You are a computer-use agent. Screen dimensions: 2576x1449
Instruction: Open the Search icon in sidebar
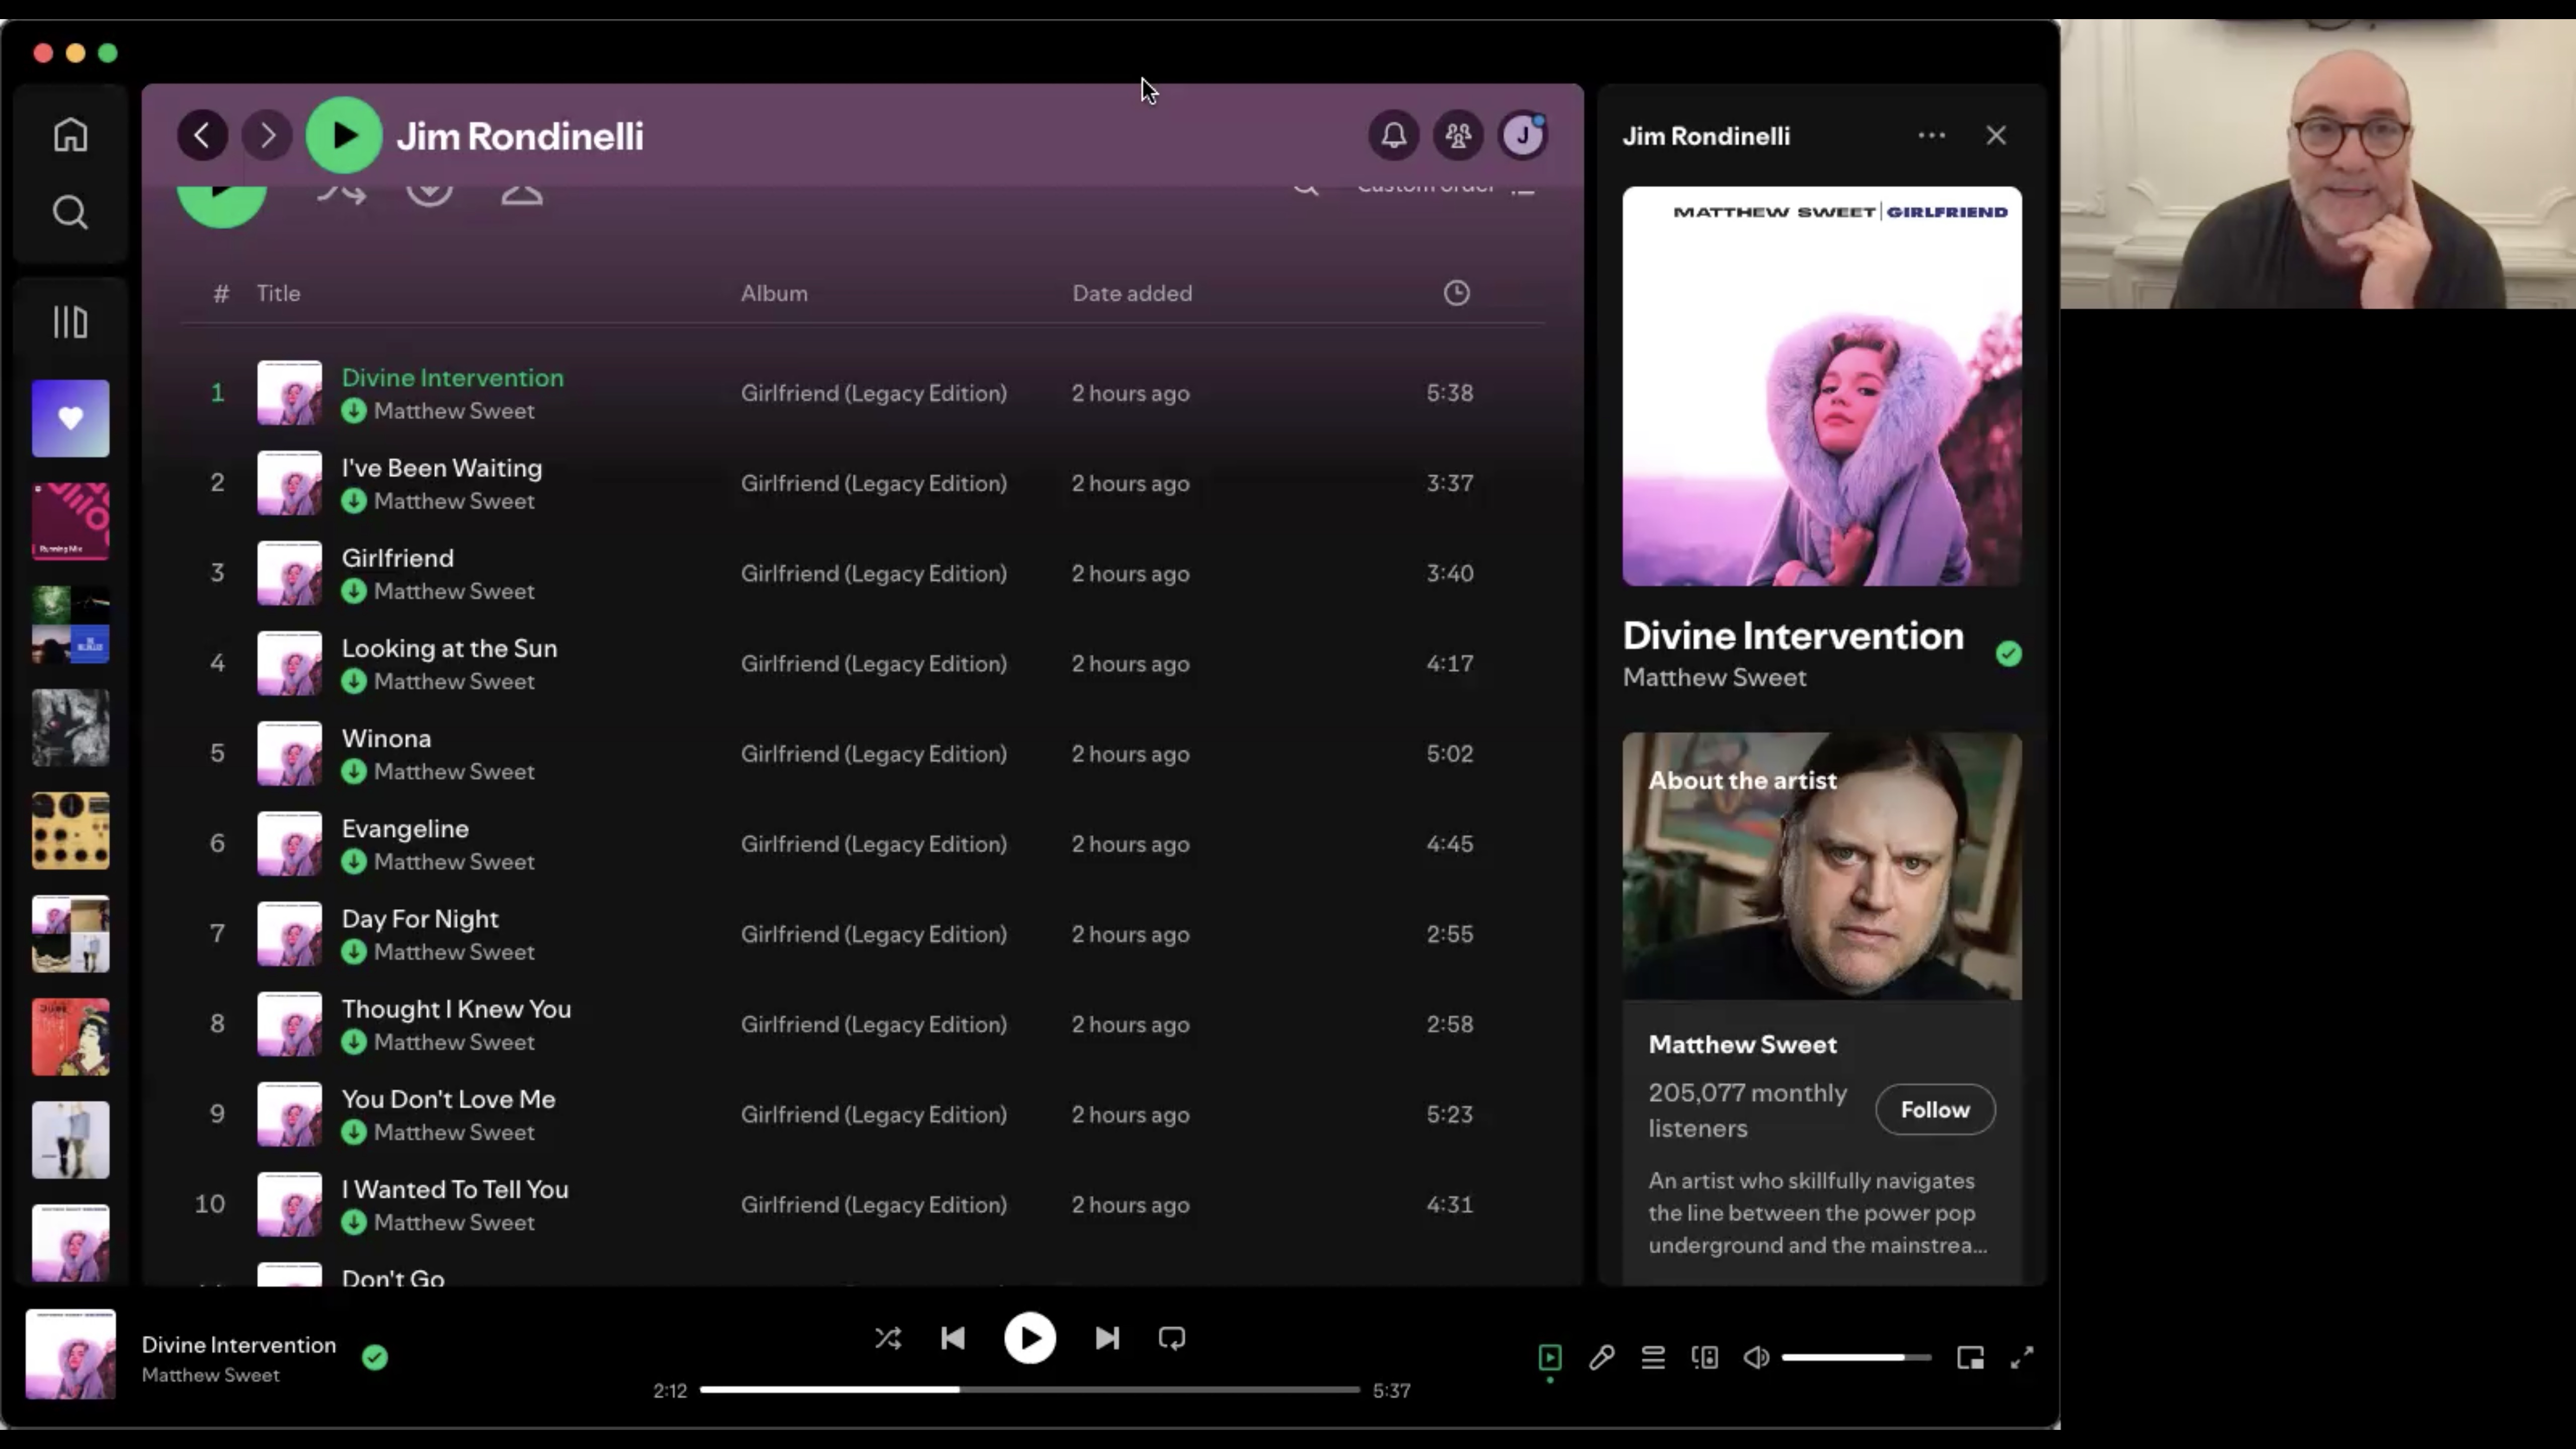click(70, 212)
